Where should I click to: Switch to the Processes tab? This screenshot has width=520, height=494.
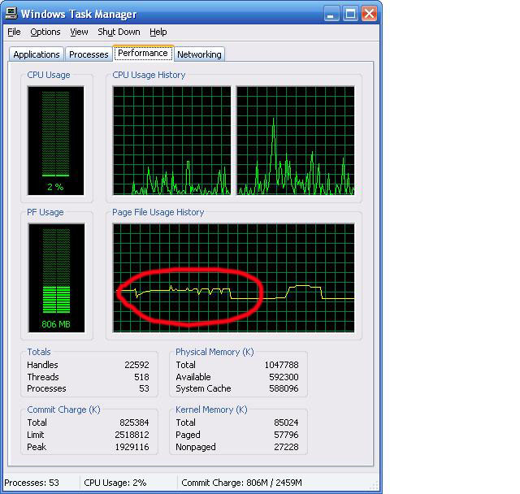(x=89, y=54)
